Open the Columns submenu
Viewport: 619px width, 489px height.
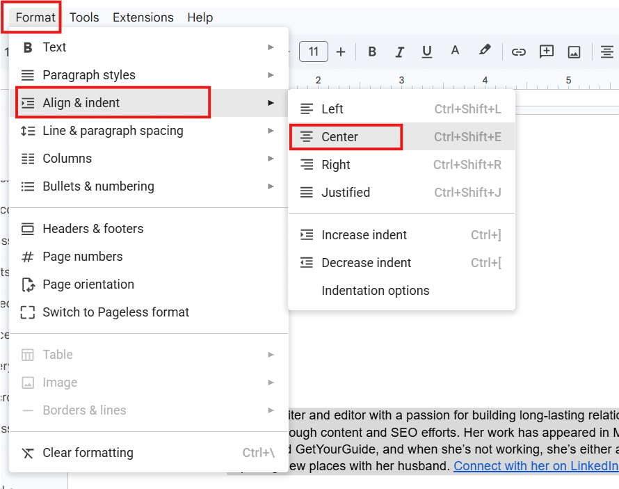coord(148,159)
